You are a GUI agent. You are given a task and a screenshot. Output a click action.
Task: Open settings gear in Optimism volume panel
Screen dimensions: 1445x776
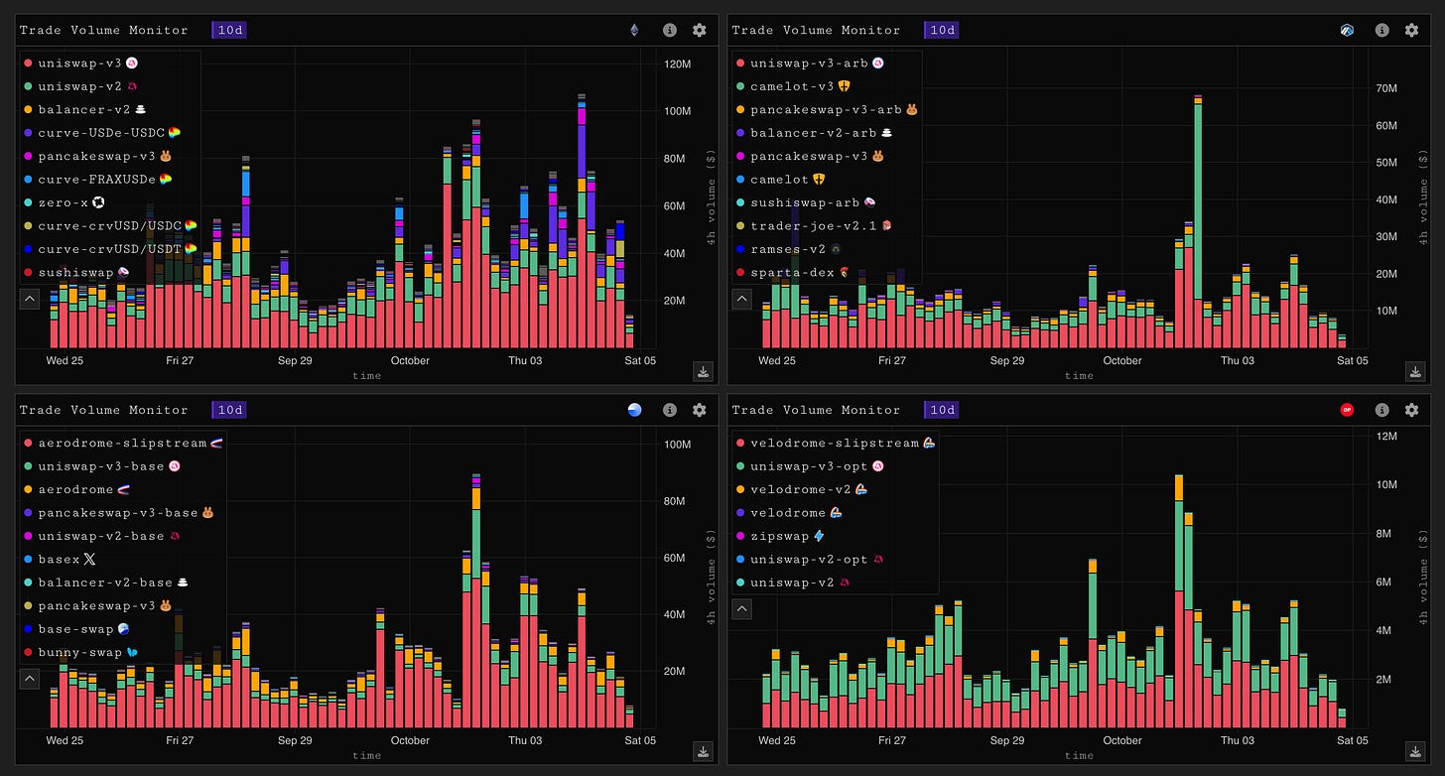[1411, 410]
